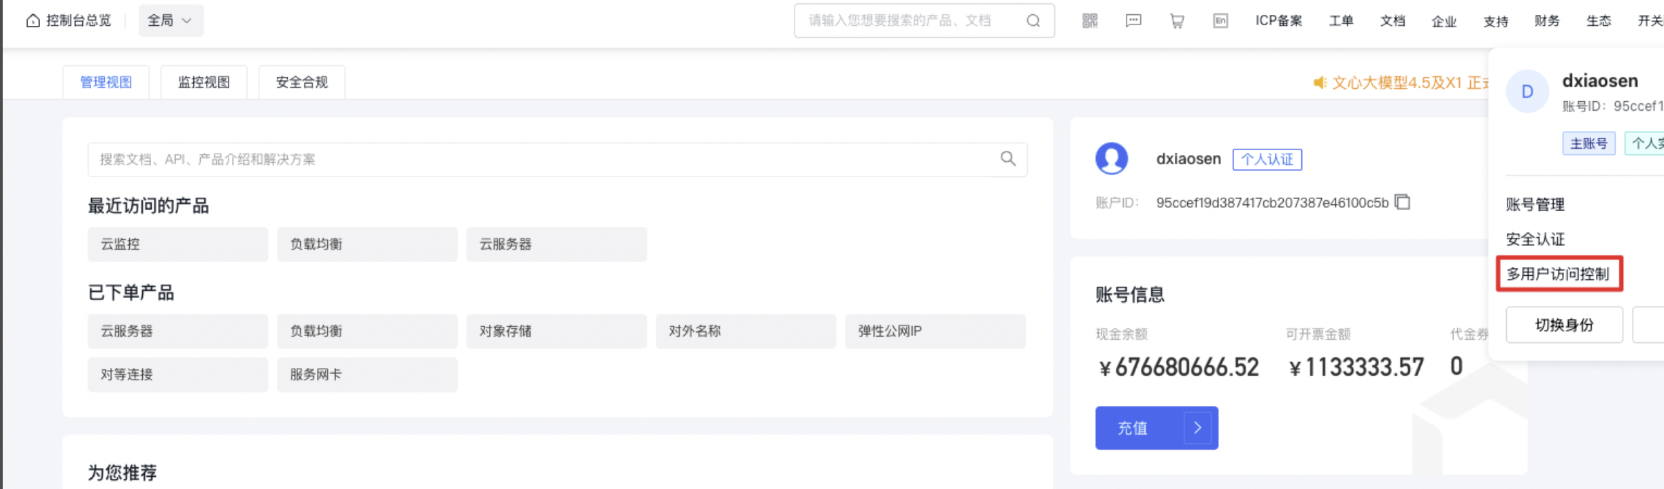Open the 生态 menu item
Screen dimensions: 1664x489
click(1599, 21)
